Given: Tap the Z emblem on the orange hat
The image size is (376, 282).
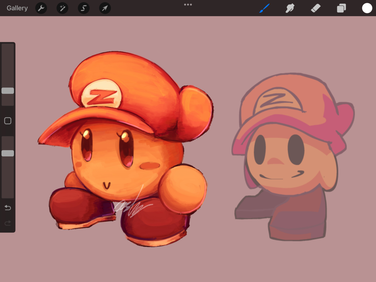Looking at the screenshot, I should 101,97.
